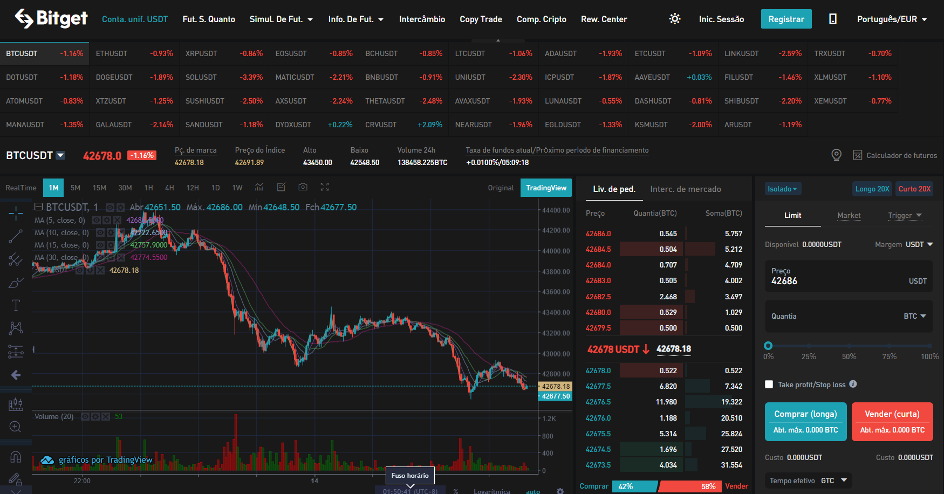Switch to Interc. de mercado tab
The height and width of the screenshot is (494, 944).
tap(685, 189)
